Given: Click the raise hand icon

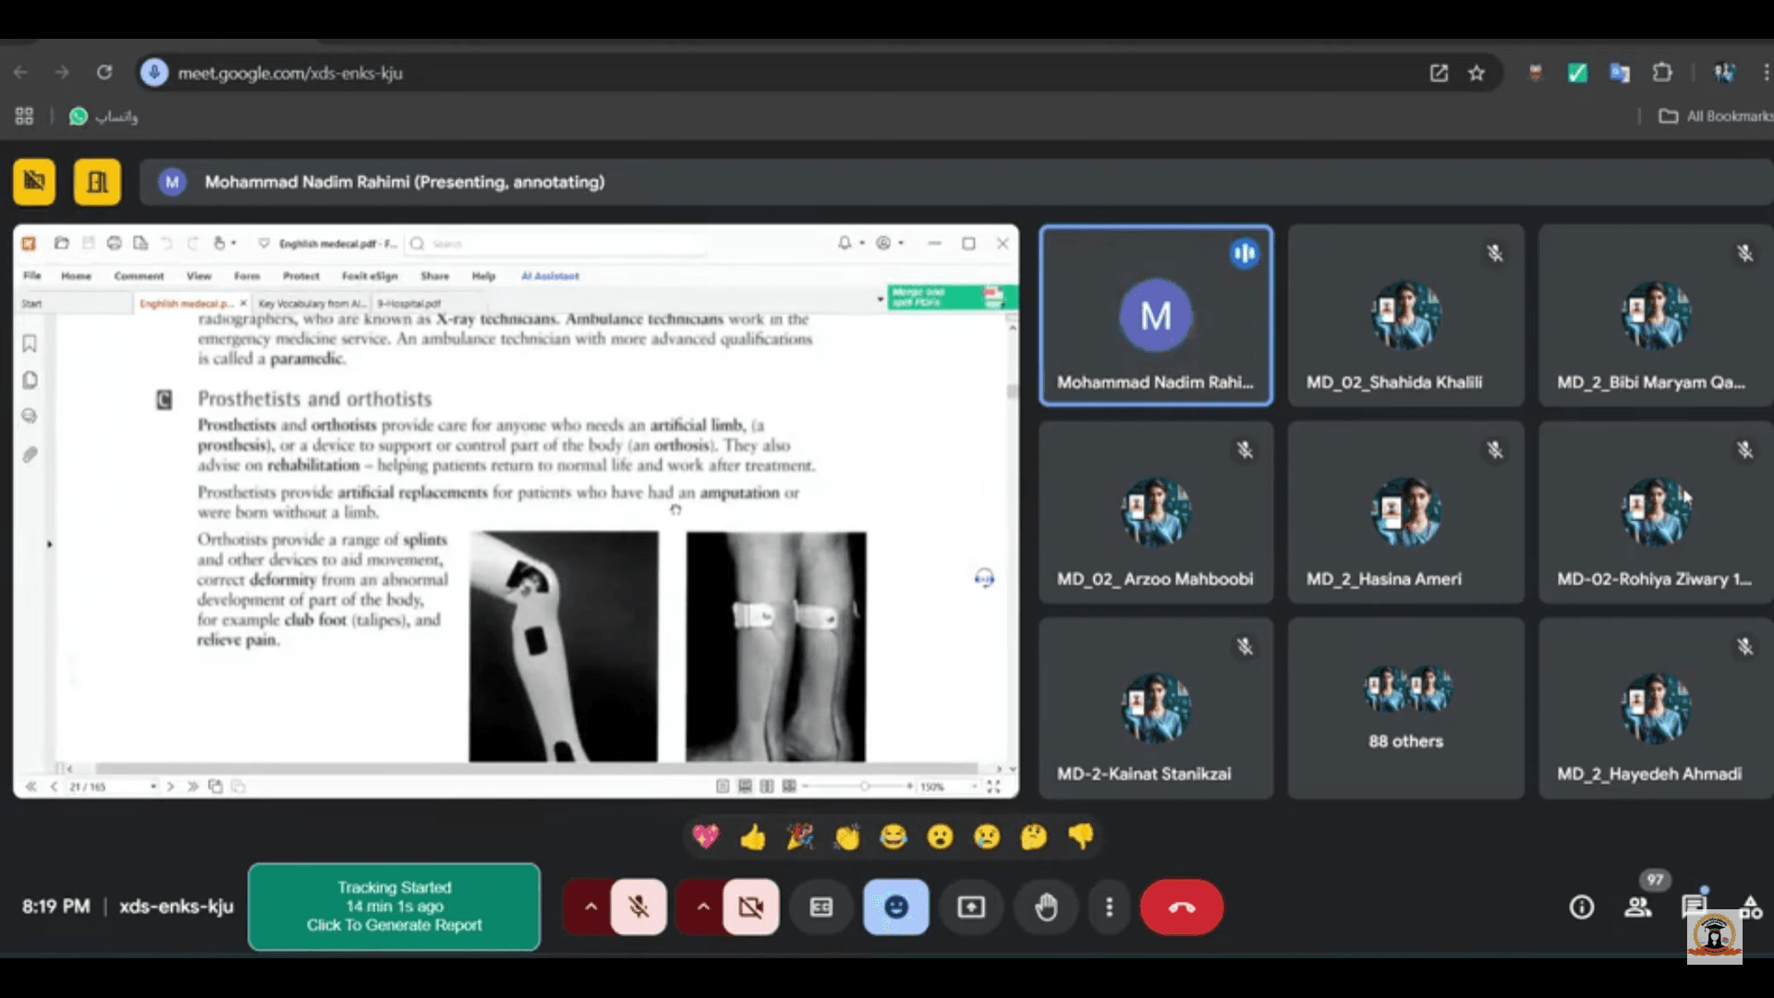Looking at the screenshot, I should pos(1046,907).
